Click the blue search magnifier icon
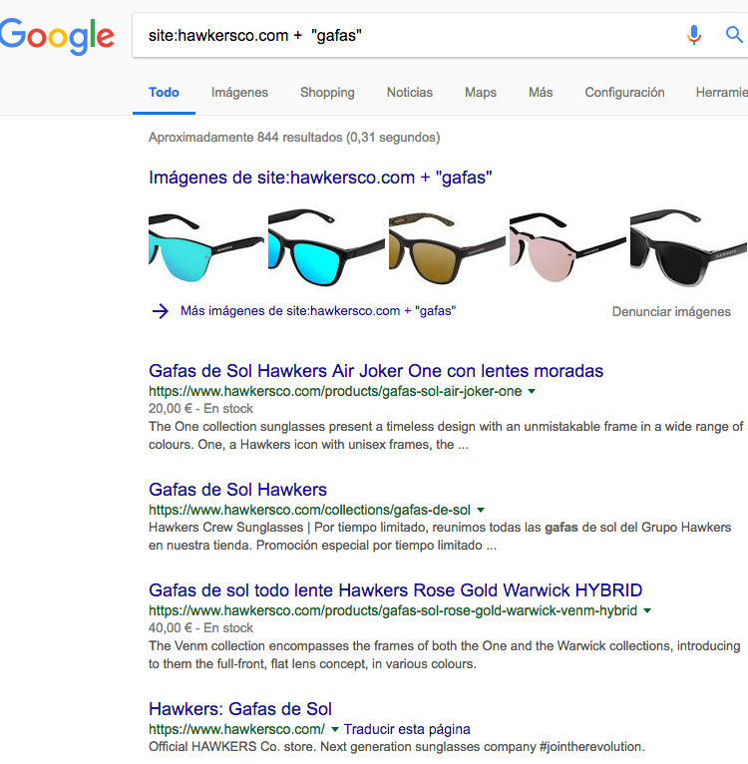The width and height of the screenshot is (748, 764). point(734,35)
